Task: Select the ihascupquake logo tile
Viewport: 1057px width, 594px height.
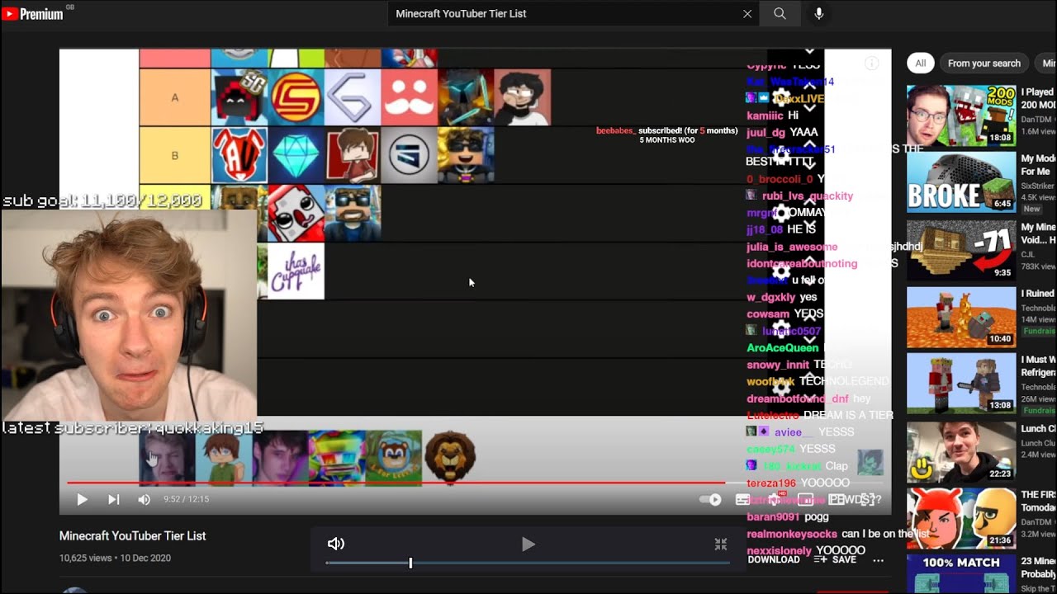Action: point(296,271)
